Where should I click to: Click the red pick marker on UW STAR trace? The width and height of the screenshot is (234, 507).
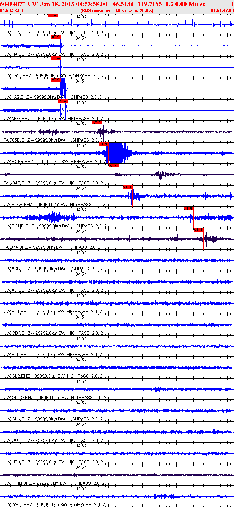point(127,187)
